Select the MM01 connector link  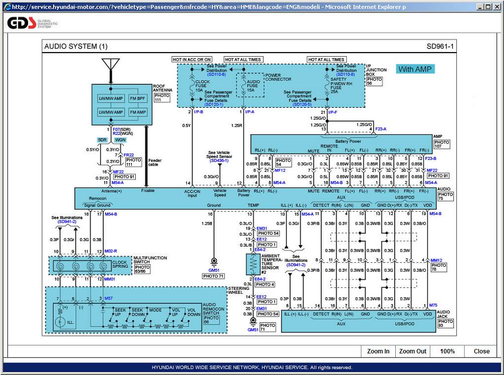(110, 279)
